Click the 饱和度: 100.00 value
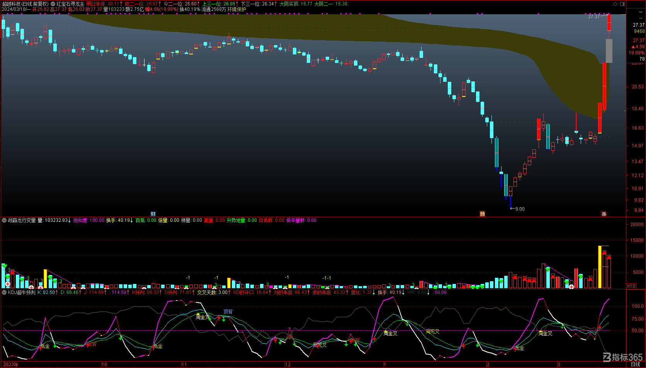 click(x=89, y=220)
